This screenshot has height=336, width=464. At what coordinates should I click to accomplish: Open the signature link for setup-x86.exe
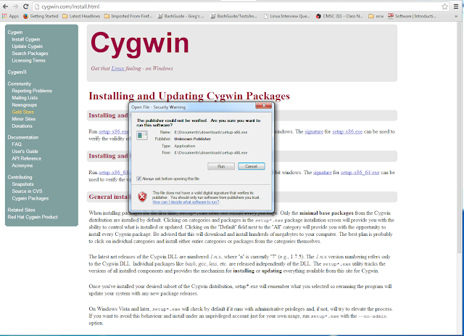(314, 131)
